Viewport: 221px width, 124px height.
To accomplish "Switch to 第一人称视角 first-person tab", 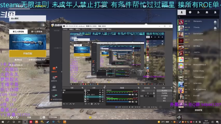I will (37, 31).
